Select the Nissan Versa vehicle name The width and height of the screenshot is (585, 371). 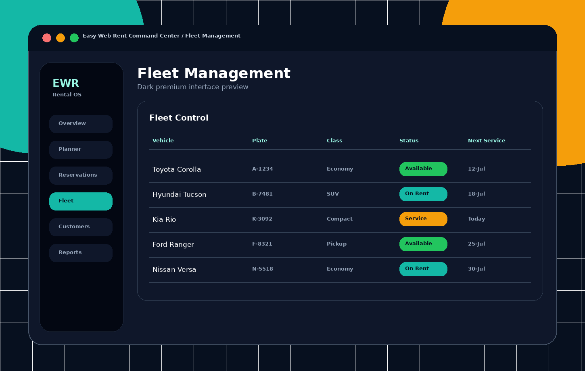174,270
